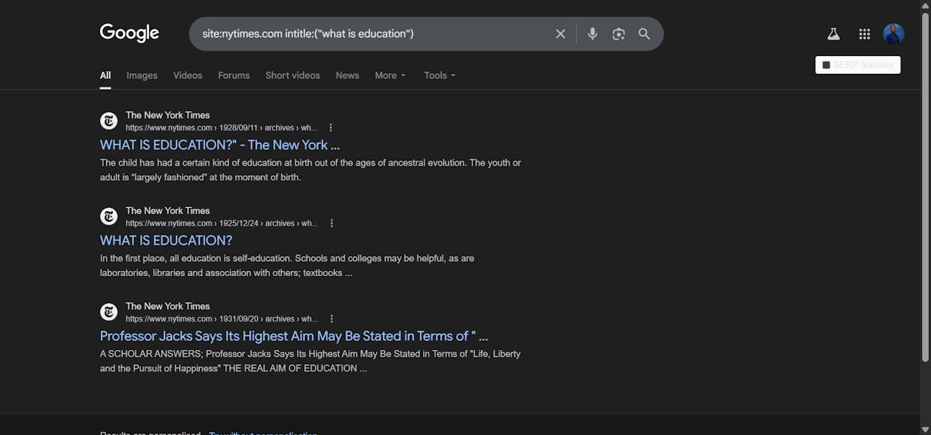The image size is (931, 435).
Task: Click the nytimes.com 1925/12/24 archives URL
Action: tap(222, 223)
